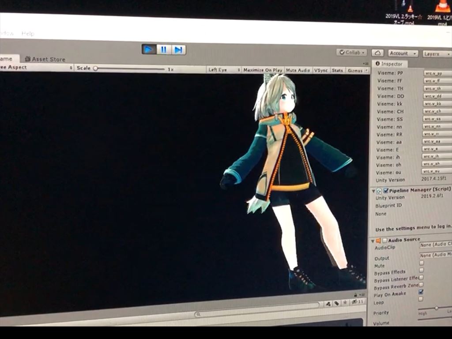Toggle the Bypass Reverb Zones checkbox

421,285
